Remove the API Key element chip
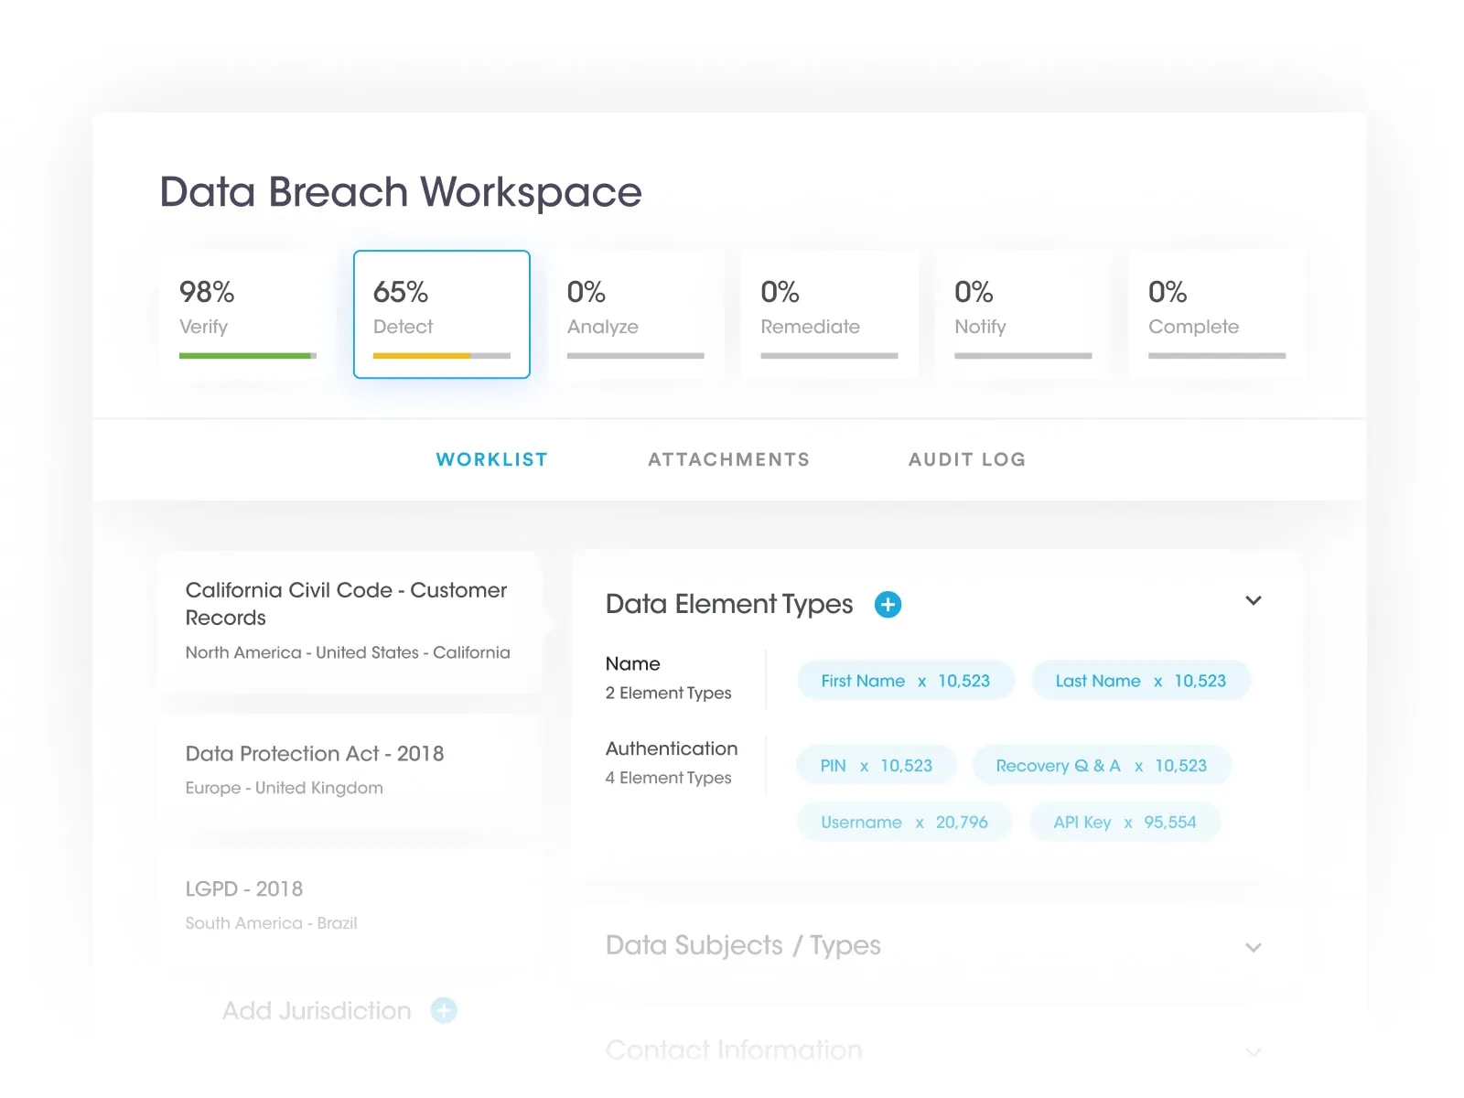The height and width of the screenshot is (1098, 1464). 1128,823
